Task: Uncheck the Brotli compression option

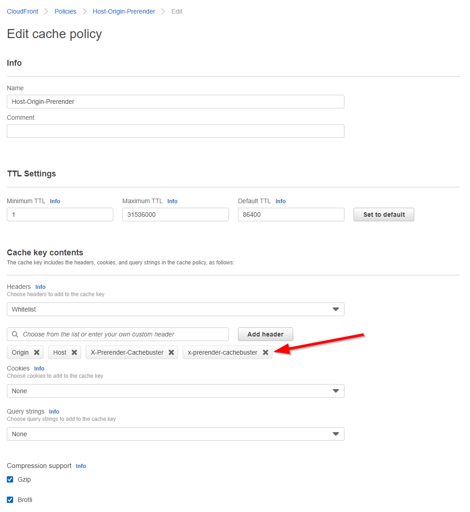Action: pos(10,499)
